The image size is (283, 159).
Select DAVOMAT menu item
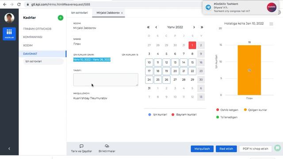(42, 54)
